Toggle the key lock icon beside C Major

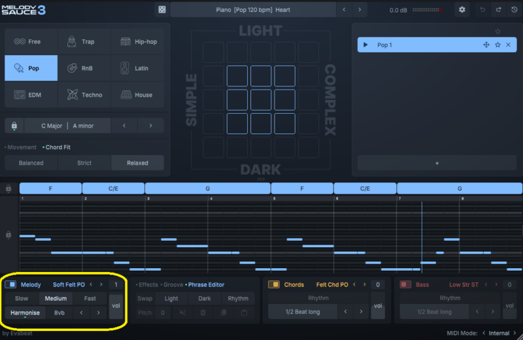pos(14,126)
